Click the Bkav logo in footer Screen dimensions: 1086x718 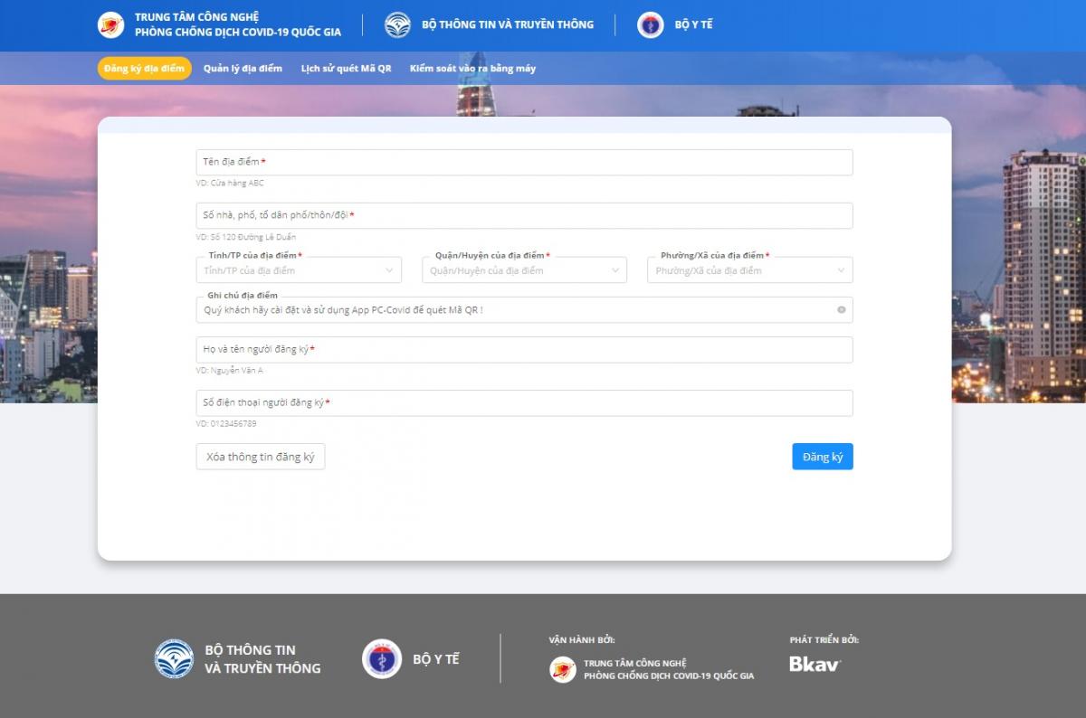pos(814,664)
